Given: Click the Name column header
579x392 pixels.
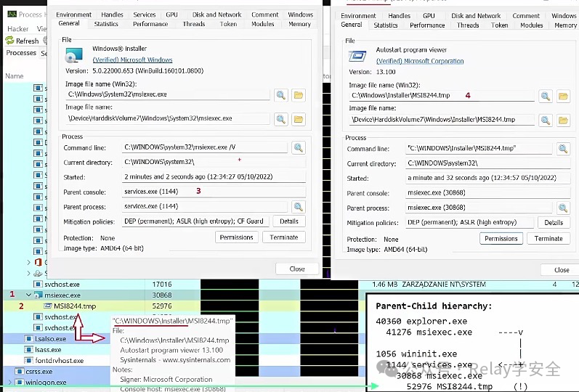Looking at the screenshot, I should click(15, 76).
